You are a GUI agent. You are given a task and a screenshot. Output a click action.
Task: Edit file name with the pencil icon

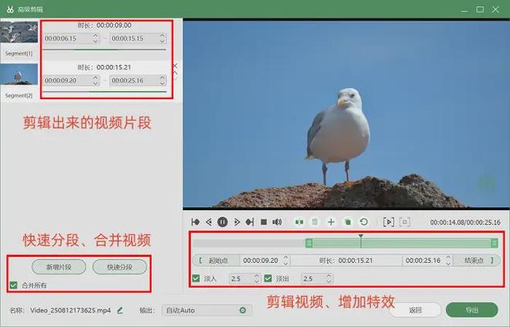pyautogui.click(x=120, y=310)
